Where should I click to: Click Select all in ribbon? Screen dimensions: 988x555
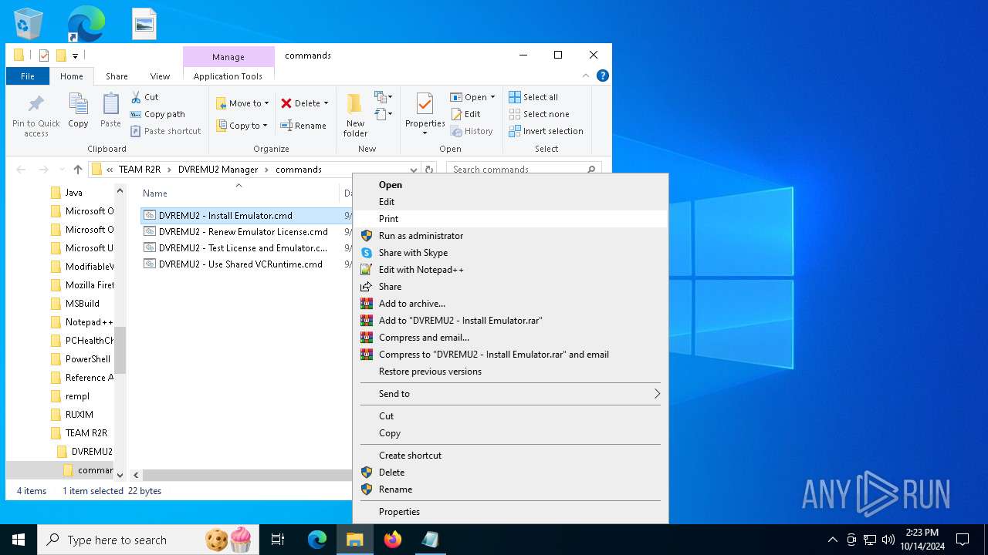coord(533,97)
